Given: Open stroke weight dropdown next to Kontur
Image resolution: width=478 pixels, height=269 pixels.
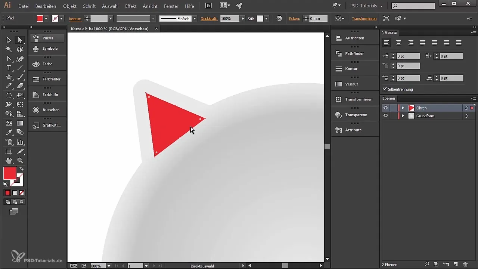Looking at the screenshot, I should [x=111, y=18].
